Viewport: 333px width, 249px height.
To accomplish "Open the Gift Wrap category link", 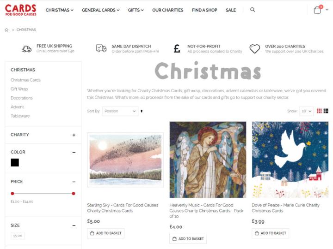I will (19, 89).
